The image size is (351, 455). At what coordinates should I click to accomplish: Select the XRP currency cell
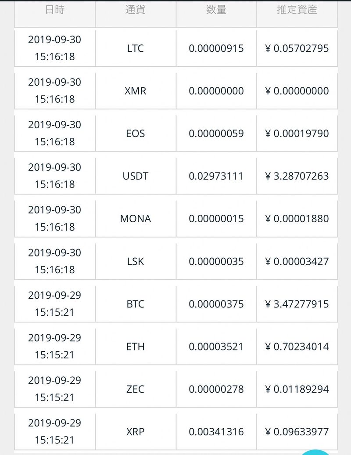[x=135, y=432]
